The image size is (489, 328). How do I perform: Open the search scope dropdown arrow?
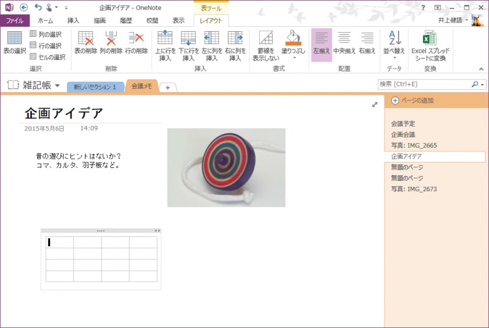point(482,84)
